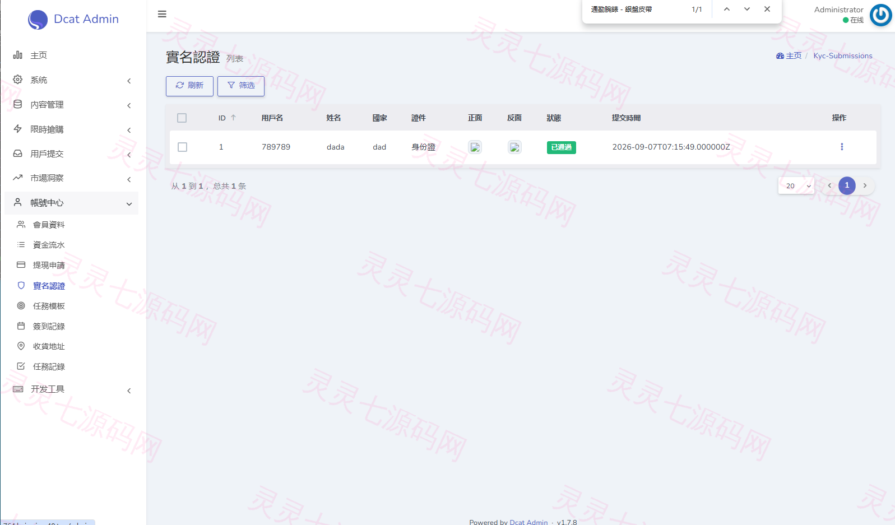The height and width of the screenshot is (525, 895).
Task: Tick the checkbox for row 789789
Action: pyautogui.click(x=182, y=147)
